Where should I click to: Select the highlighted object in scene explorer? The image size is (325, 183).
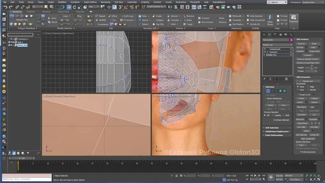[22, 45]
